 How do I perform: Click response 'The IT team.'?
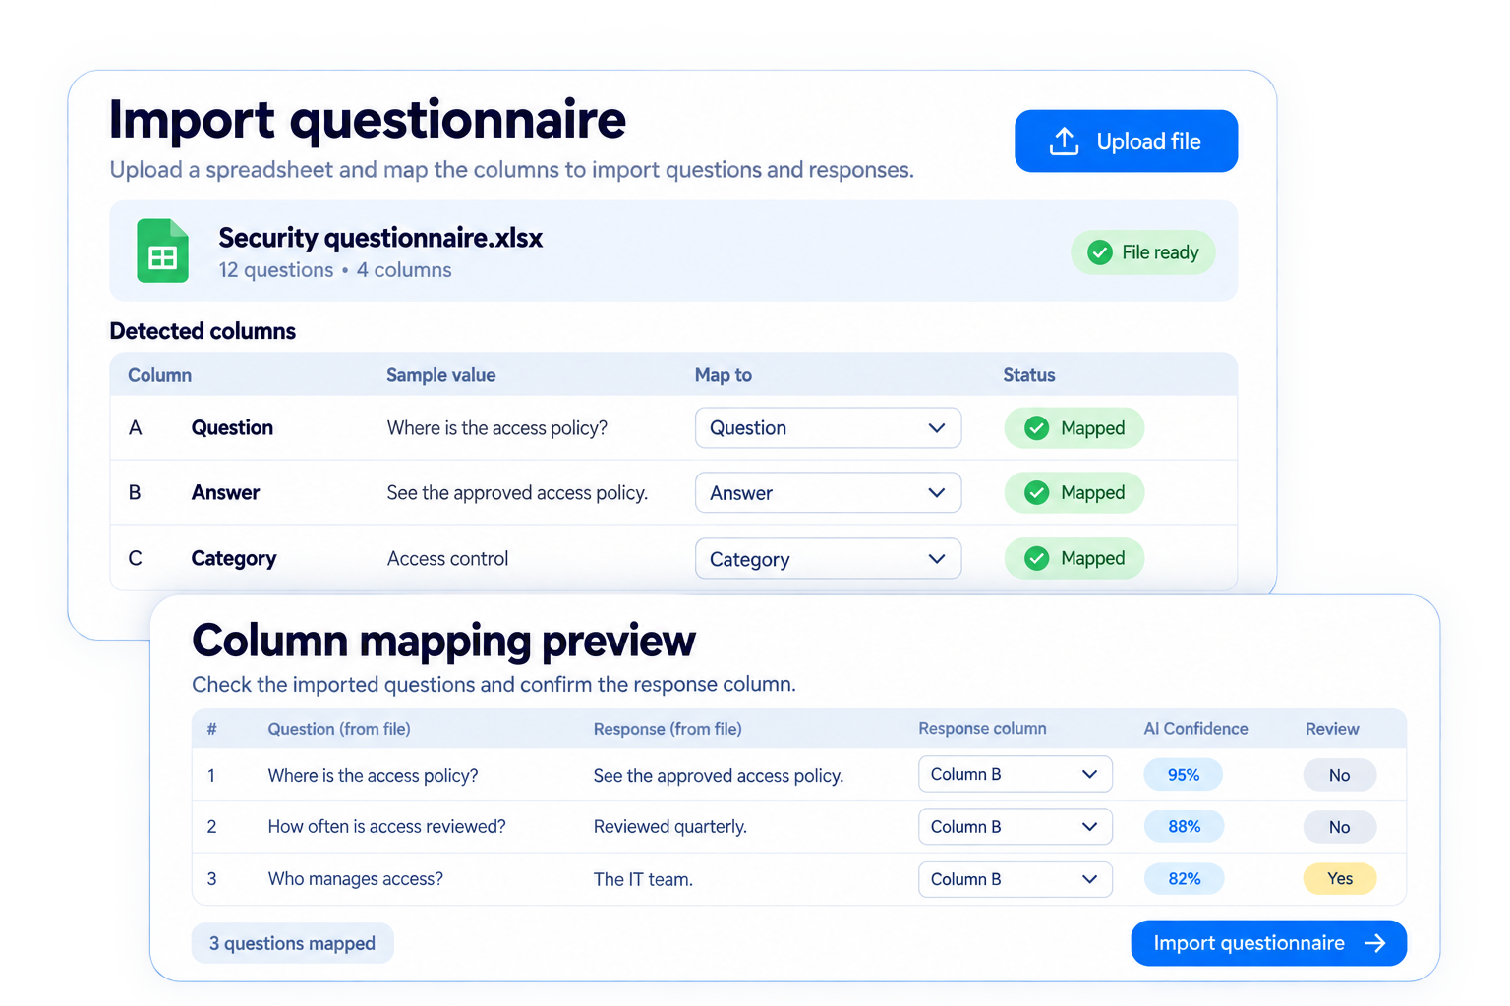[x=643, y=879]
